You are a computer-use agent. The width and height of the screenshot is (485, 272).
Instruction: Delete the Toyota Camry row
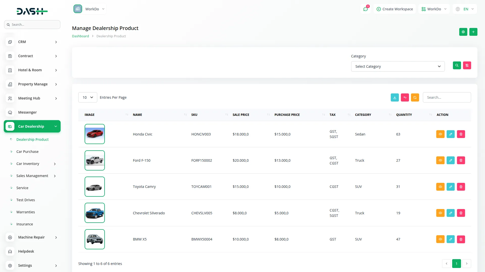[461, 187]
